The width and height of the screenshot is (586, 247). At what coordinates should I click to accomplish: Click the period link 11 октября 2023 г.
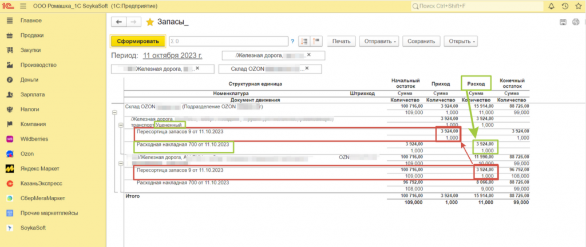point(172,56)
